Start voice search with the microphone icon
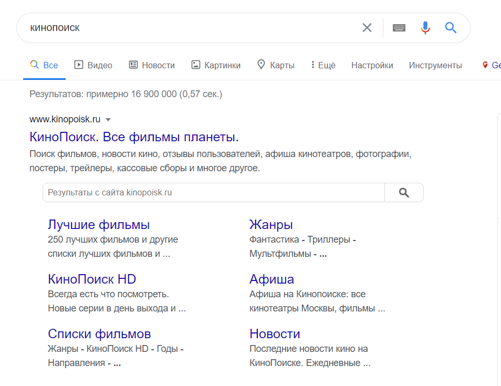The height and width of the screenshot is (386, 501). click(x=425, y=28)
